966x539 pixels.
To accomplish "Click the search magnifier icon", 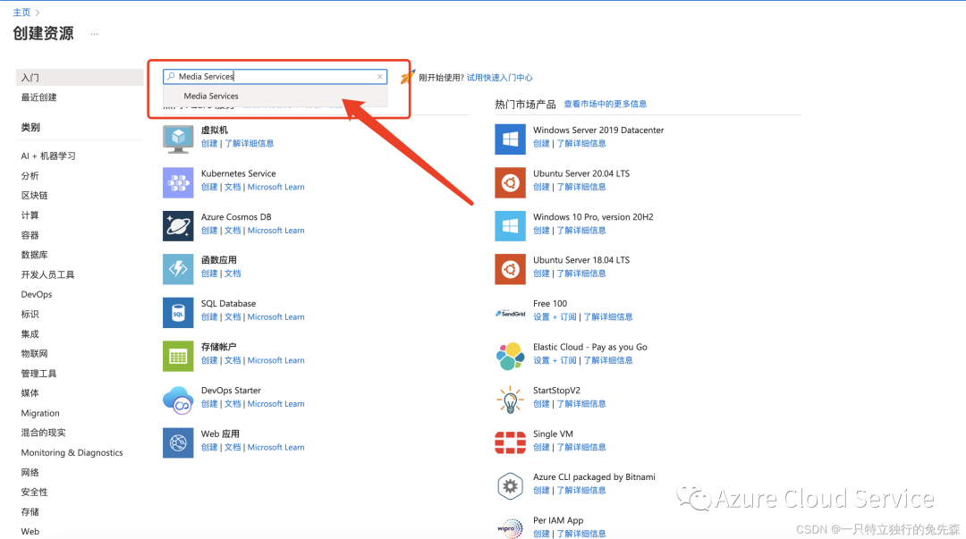I will [x=171, y=76].
